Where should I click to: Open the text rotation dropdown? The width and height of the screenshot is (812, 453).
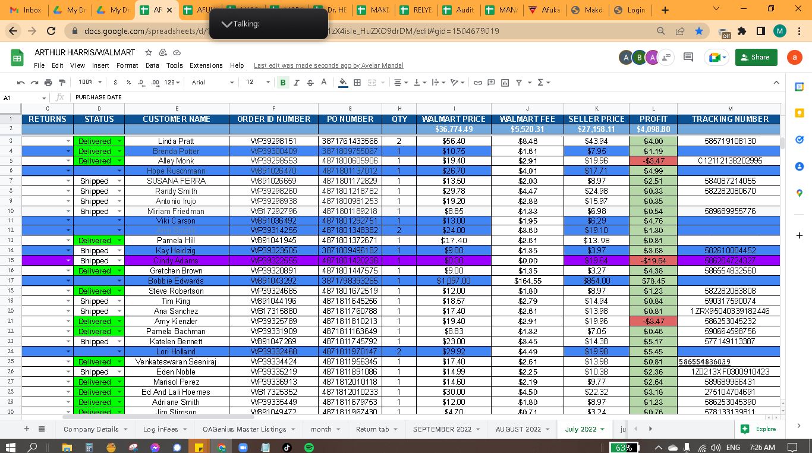pos(457,83)
